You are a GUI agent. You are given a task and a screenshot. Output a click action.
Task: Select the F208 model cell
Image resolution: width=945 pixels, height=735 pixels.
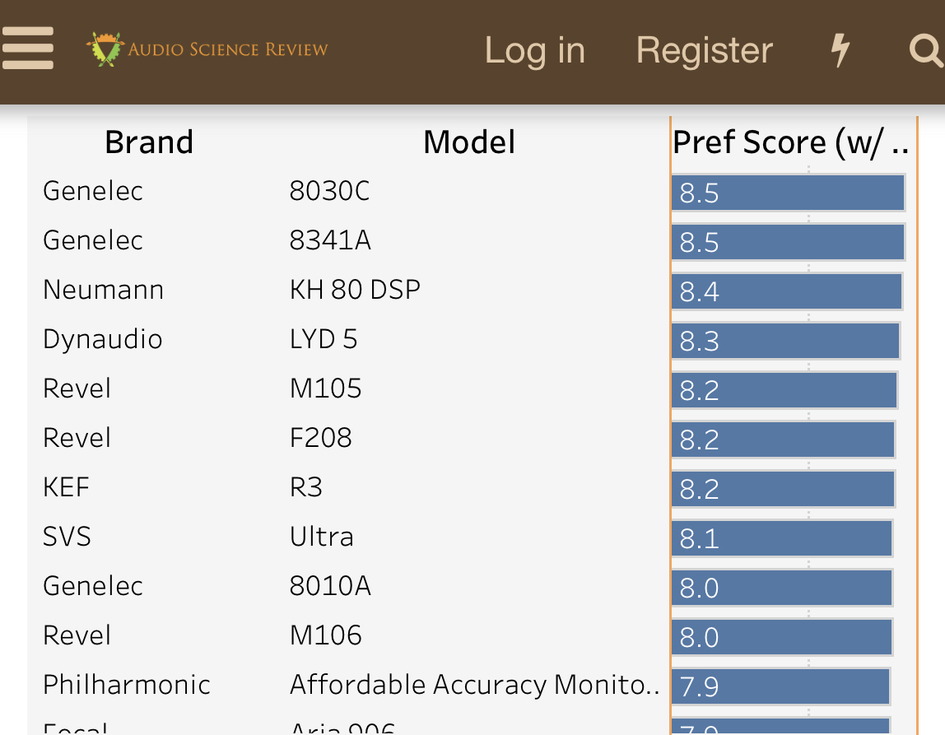[321, 438]
